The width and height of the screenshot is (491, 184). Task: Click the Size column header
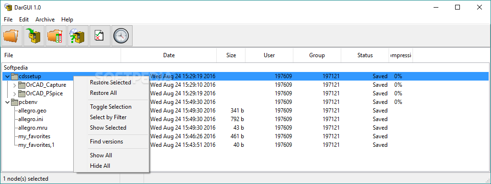point(231,55)
